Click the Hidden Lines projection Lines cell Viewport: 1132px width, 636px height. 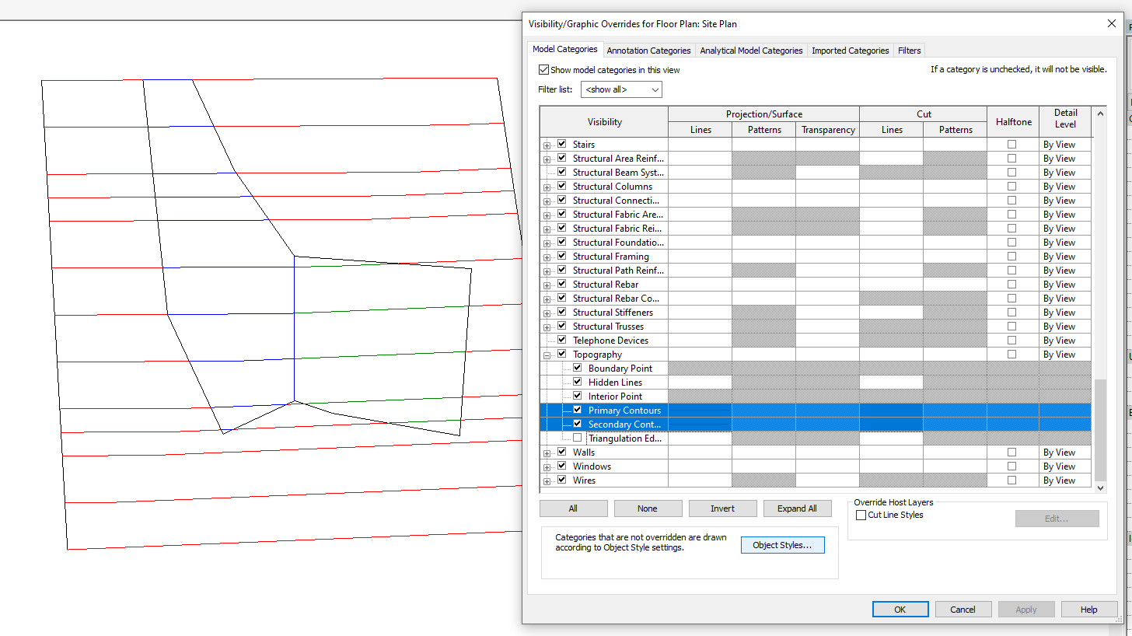701,383
